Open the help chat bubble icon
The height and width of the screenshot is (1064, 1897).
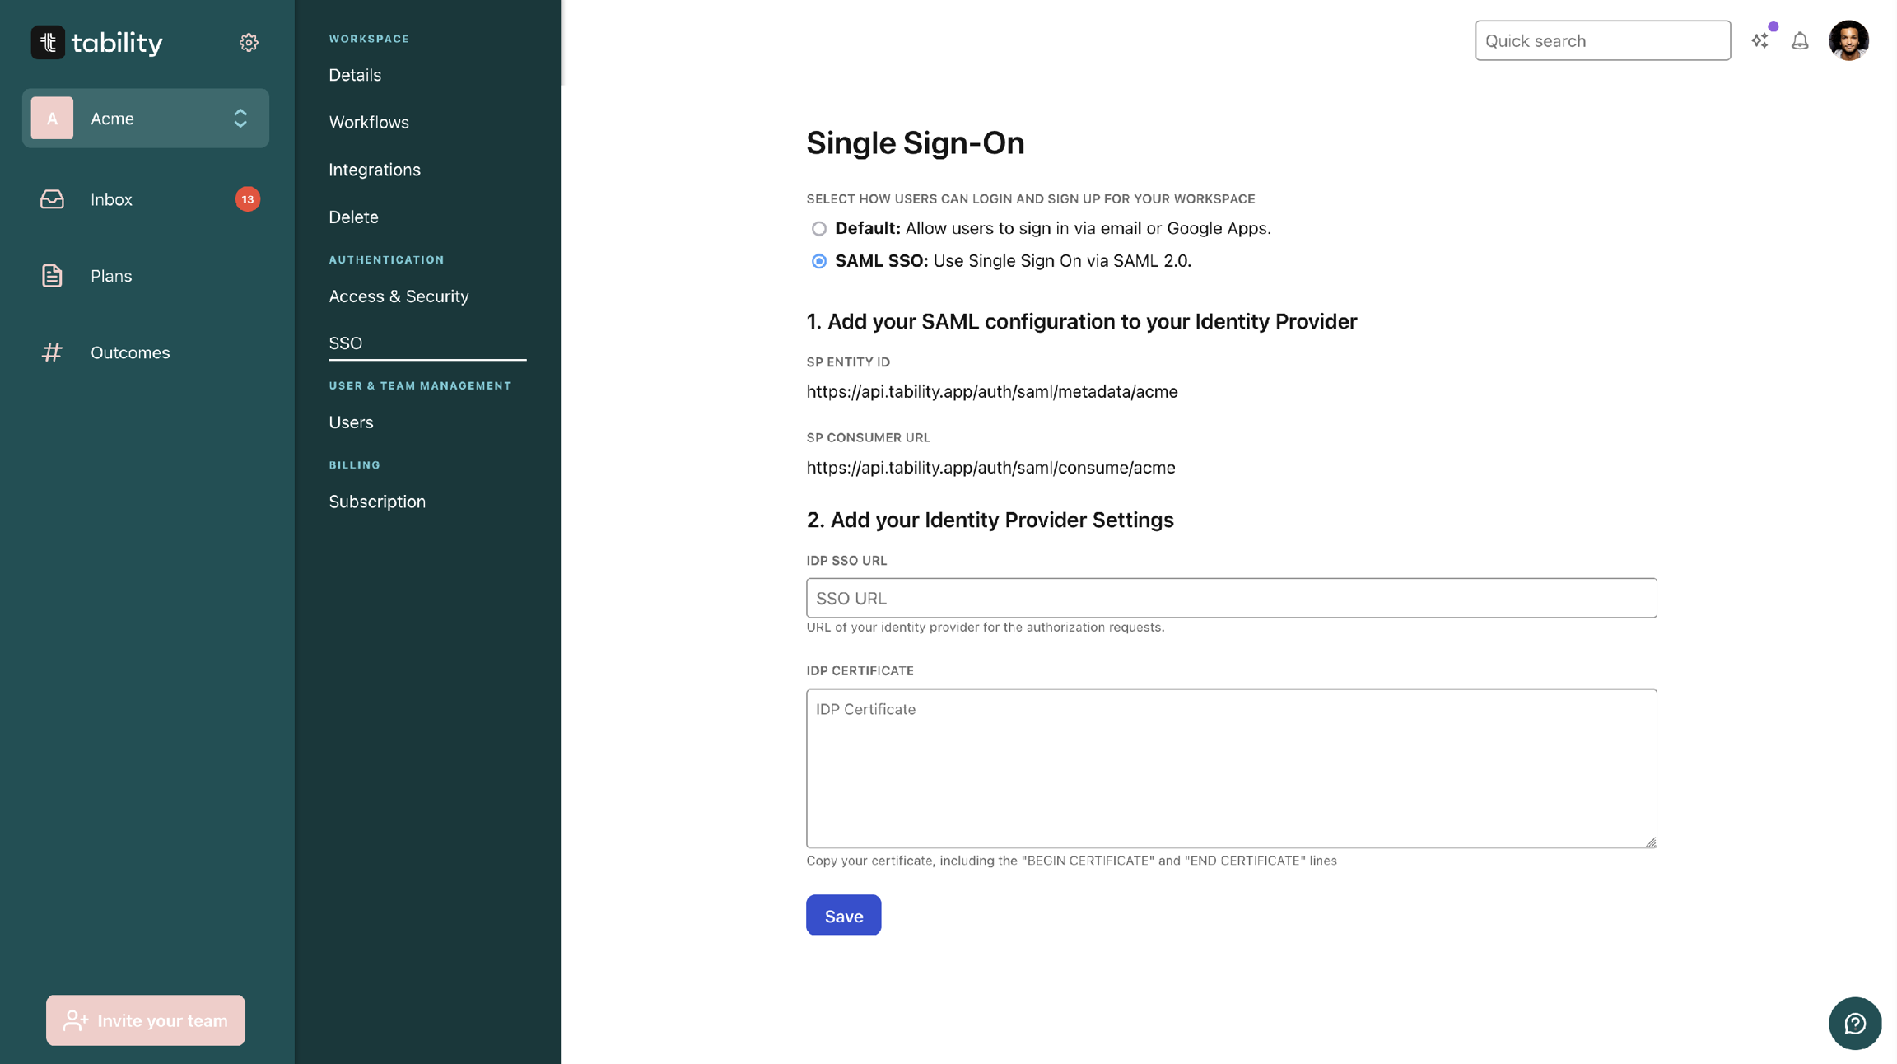(x=1854, y=1024)
